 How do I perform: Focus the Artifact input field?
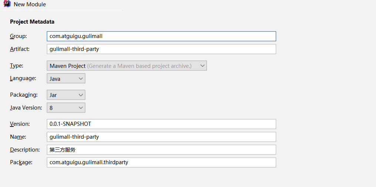(161, 49)
